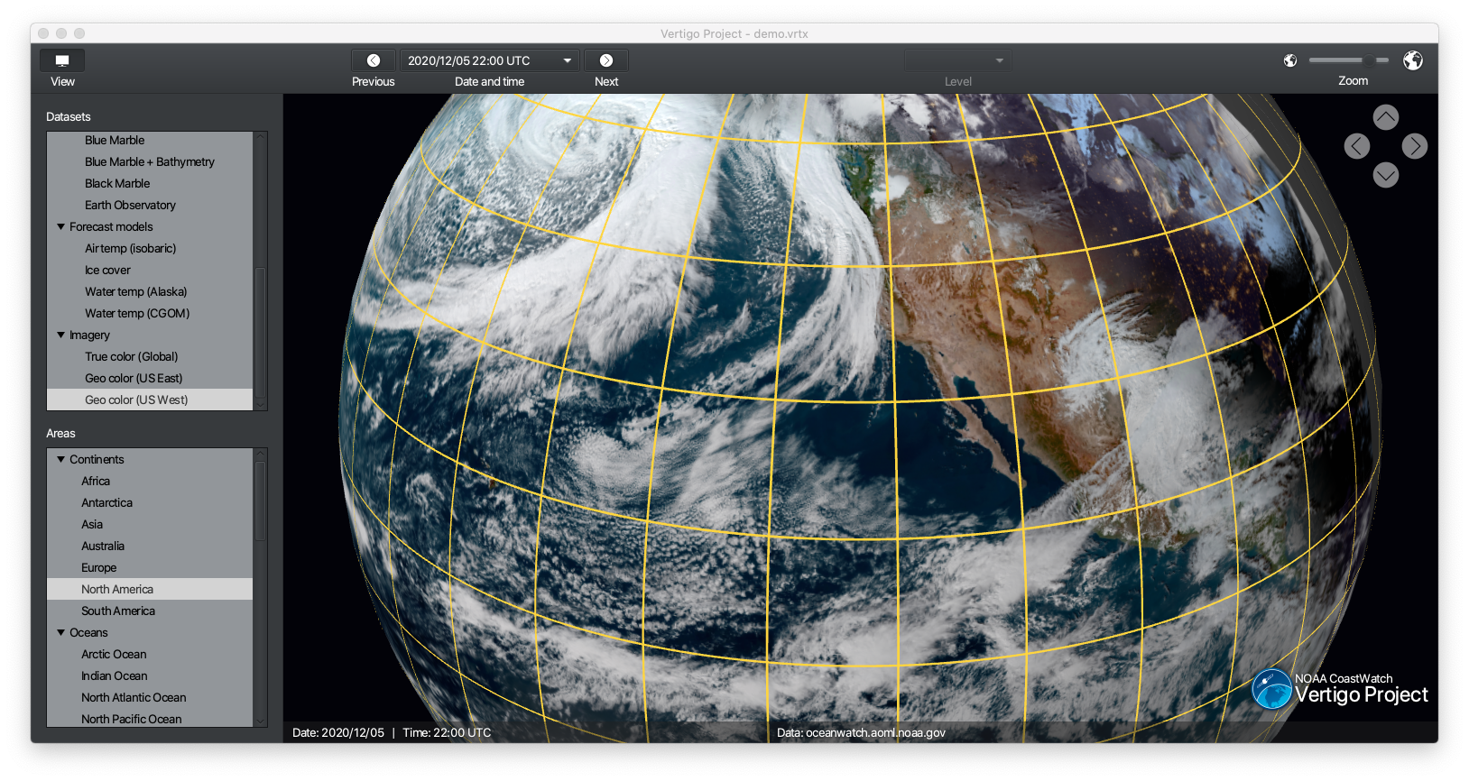Collapse the Imagery dataset group
This screenshot has width=1469, height=781.
[61, 335]
